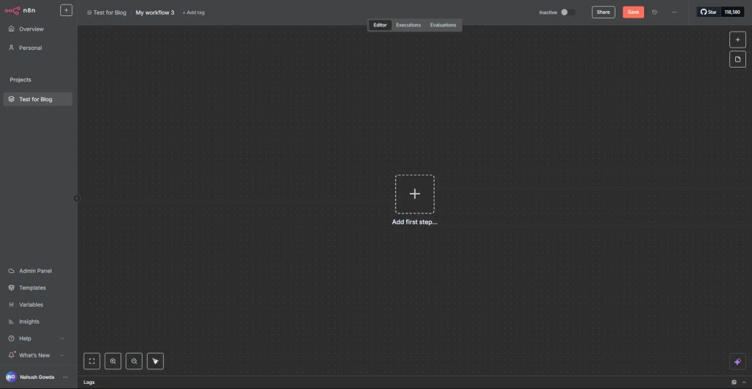The image size is (752, 389).
Task: Expand the Help menu
Action: tap(37, 338)
